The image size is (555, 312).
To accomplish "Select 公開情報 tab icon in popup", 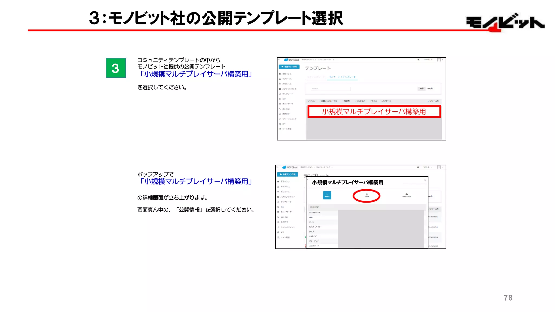I will [x=367, y=195].
